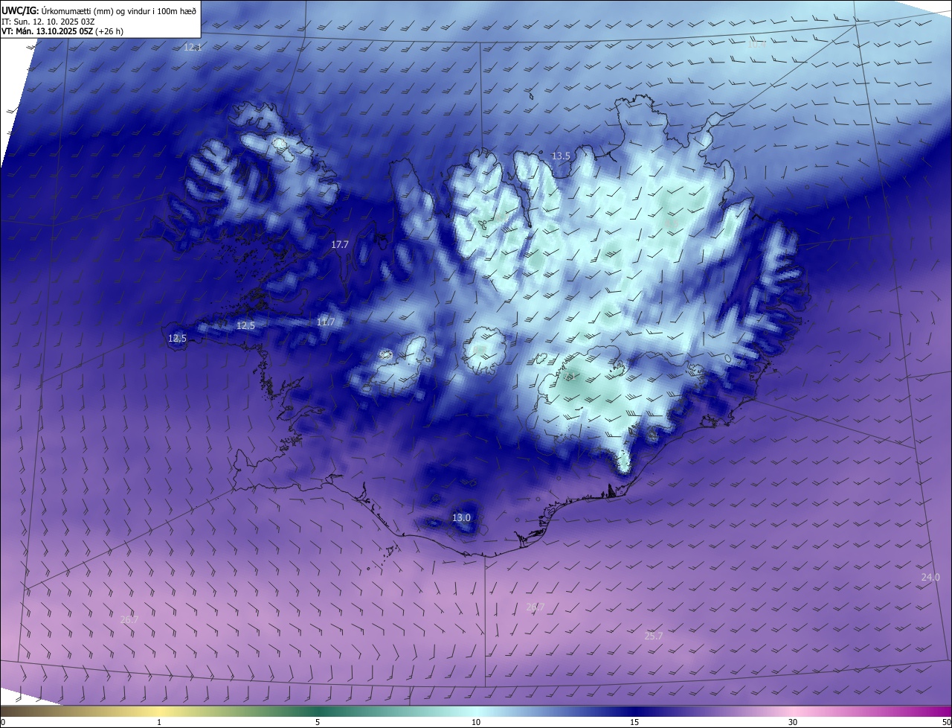Click the colour scale label '10'

[x=476, y=722]
